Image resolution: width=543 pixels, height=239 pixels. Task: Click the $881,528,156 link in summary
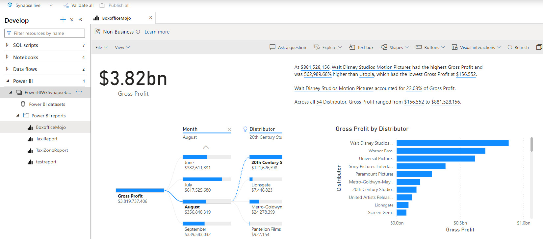(315, 67)
